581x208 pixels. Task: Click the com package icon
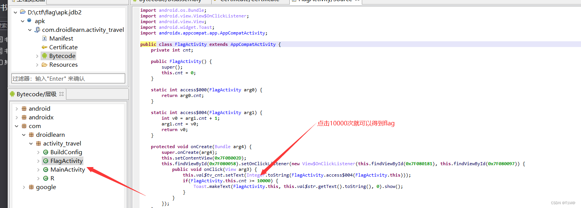pos(24,126)
